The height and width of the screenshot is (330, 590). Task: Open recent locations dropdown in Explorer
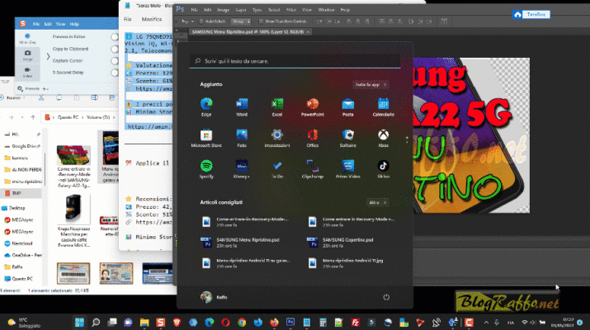pyautogui.click(x=22, y=117)
